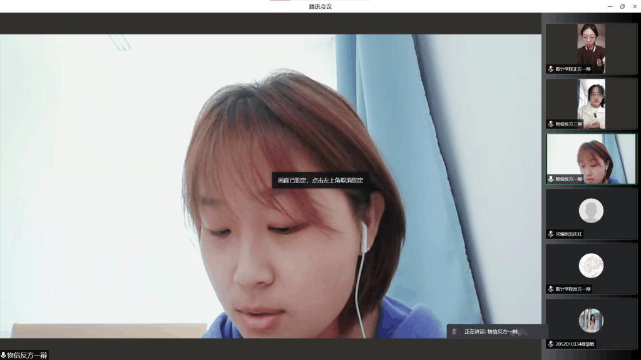The width and height of the screenshot is (641, 360).
Task: Click mic icon beside main video name label
Action: click(x=4, y=355)
